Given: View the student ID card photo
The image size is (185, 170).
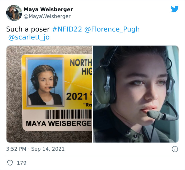Looking at the screenshot, I should point(49,94).
